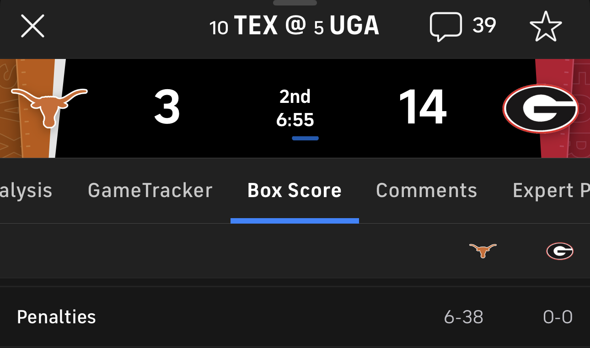Click the Georgia penalties value 0-0
The height and width of the screenshot is (348, 590).
coord(558,317)
